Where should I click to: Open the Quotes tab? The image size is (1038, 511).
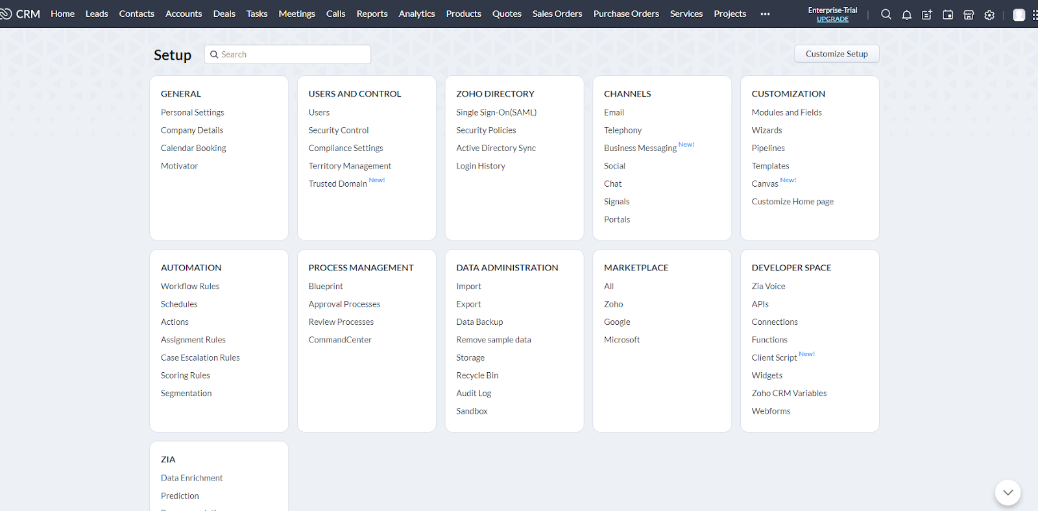coord(507,14)
